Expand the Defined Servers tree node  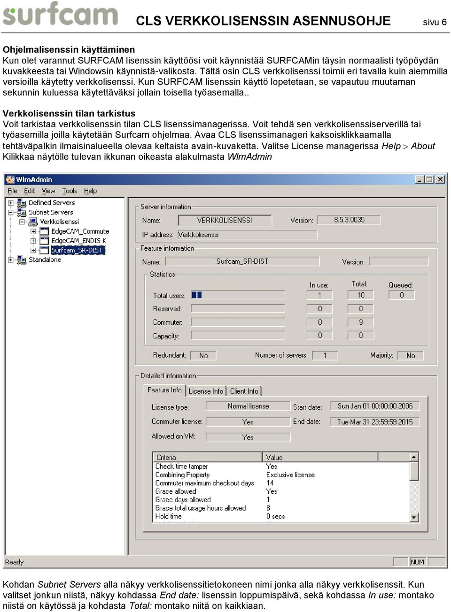coord(11,203)
